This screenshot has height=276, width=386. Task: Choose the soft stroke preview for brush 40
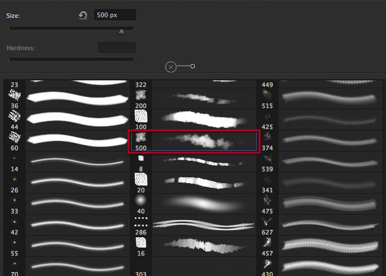[204, 204]
